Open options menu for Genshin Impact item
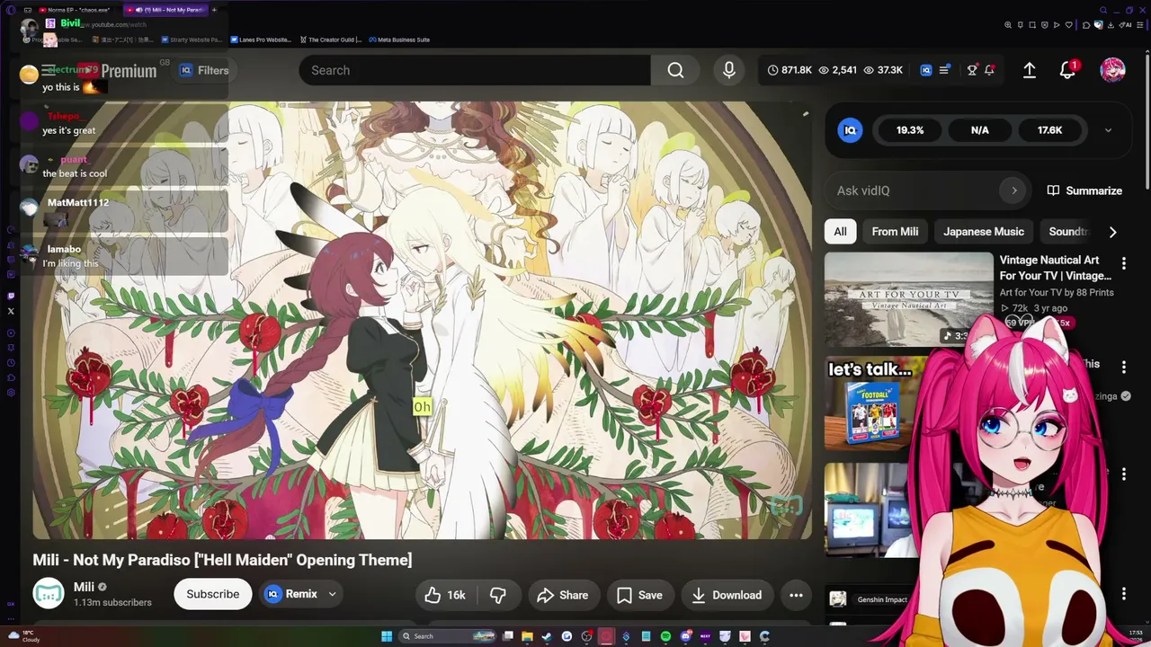Screen dimensions: 1151x647 (1123, 593)
